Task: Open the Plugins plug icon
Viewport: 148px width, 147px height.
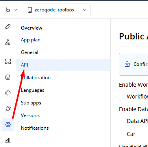Action: pyautogui.click(x=8, y=109)
